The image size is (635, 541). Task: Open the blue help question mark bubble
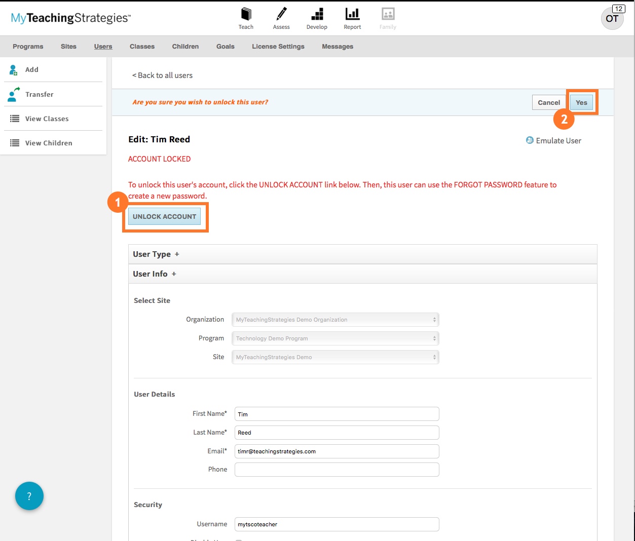coord(29,496)
